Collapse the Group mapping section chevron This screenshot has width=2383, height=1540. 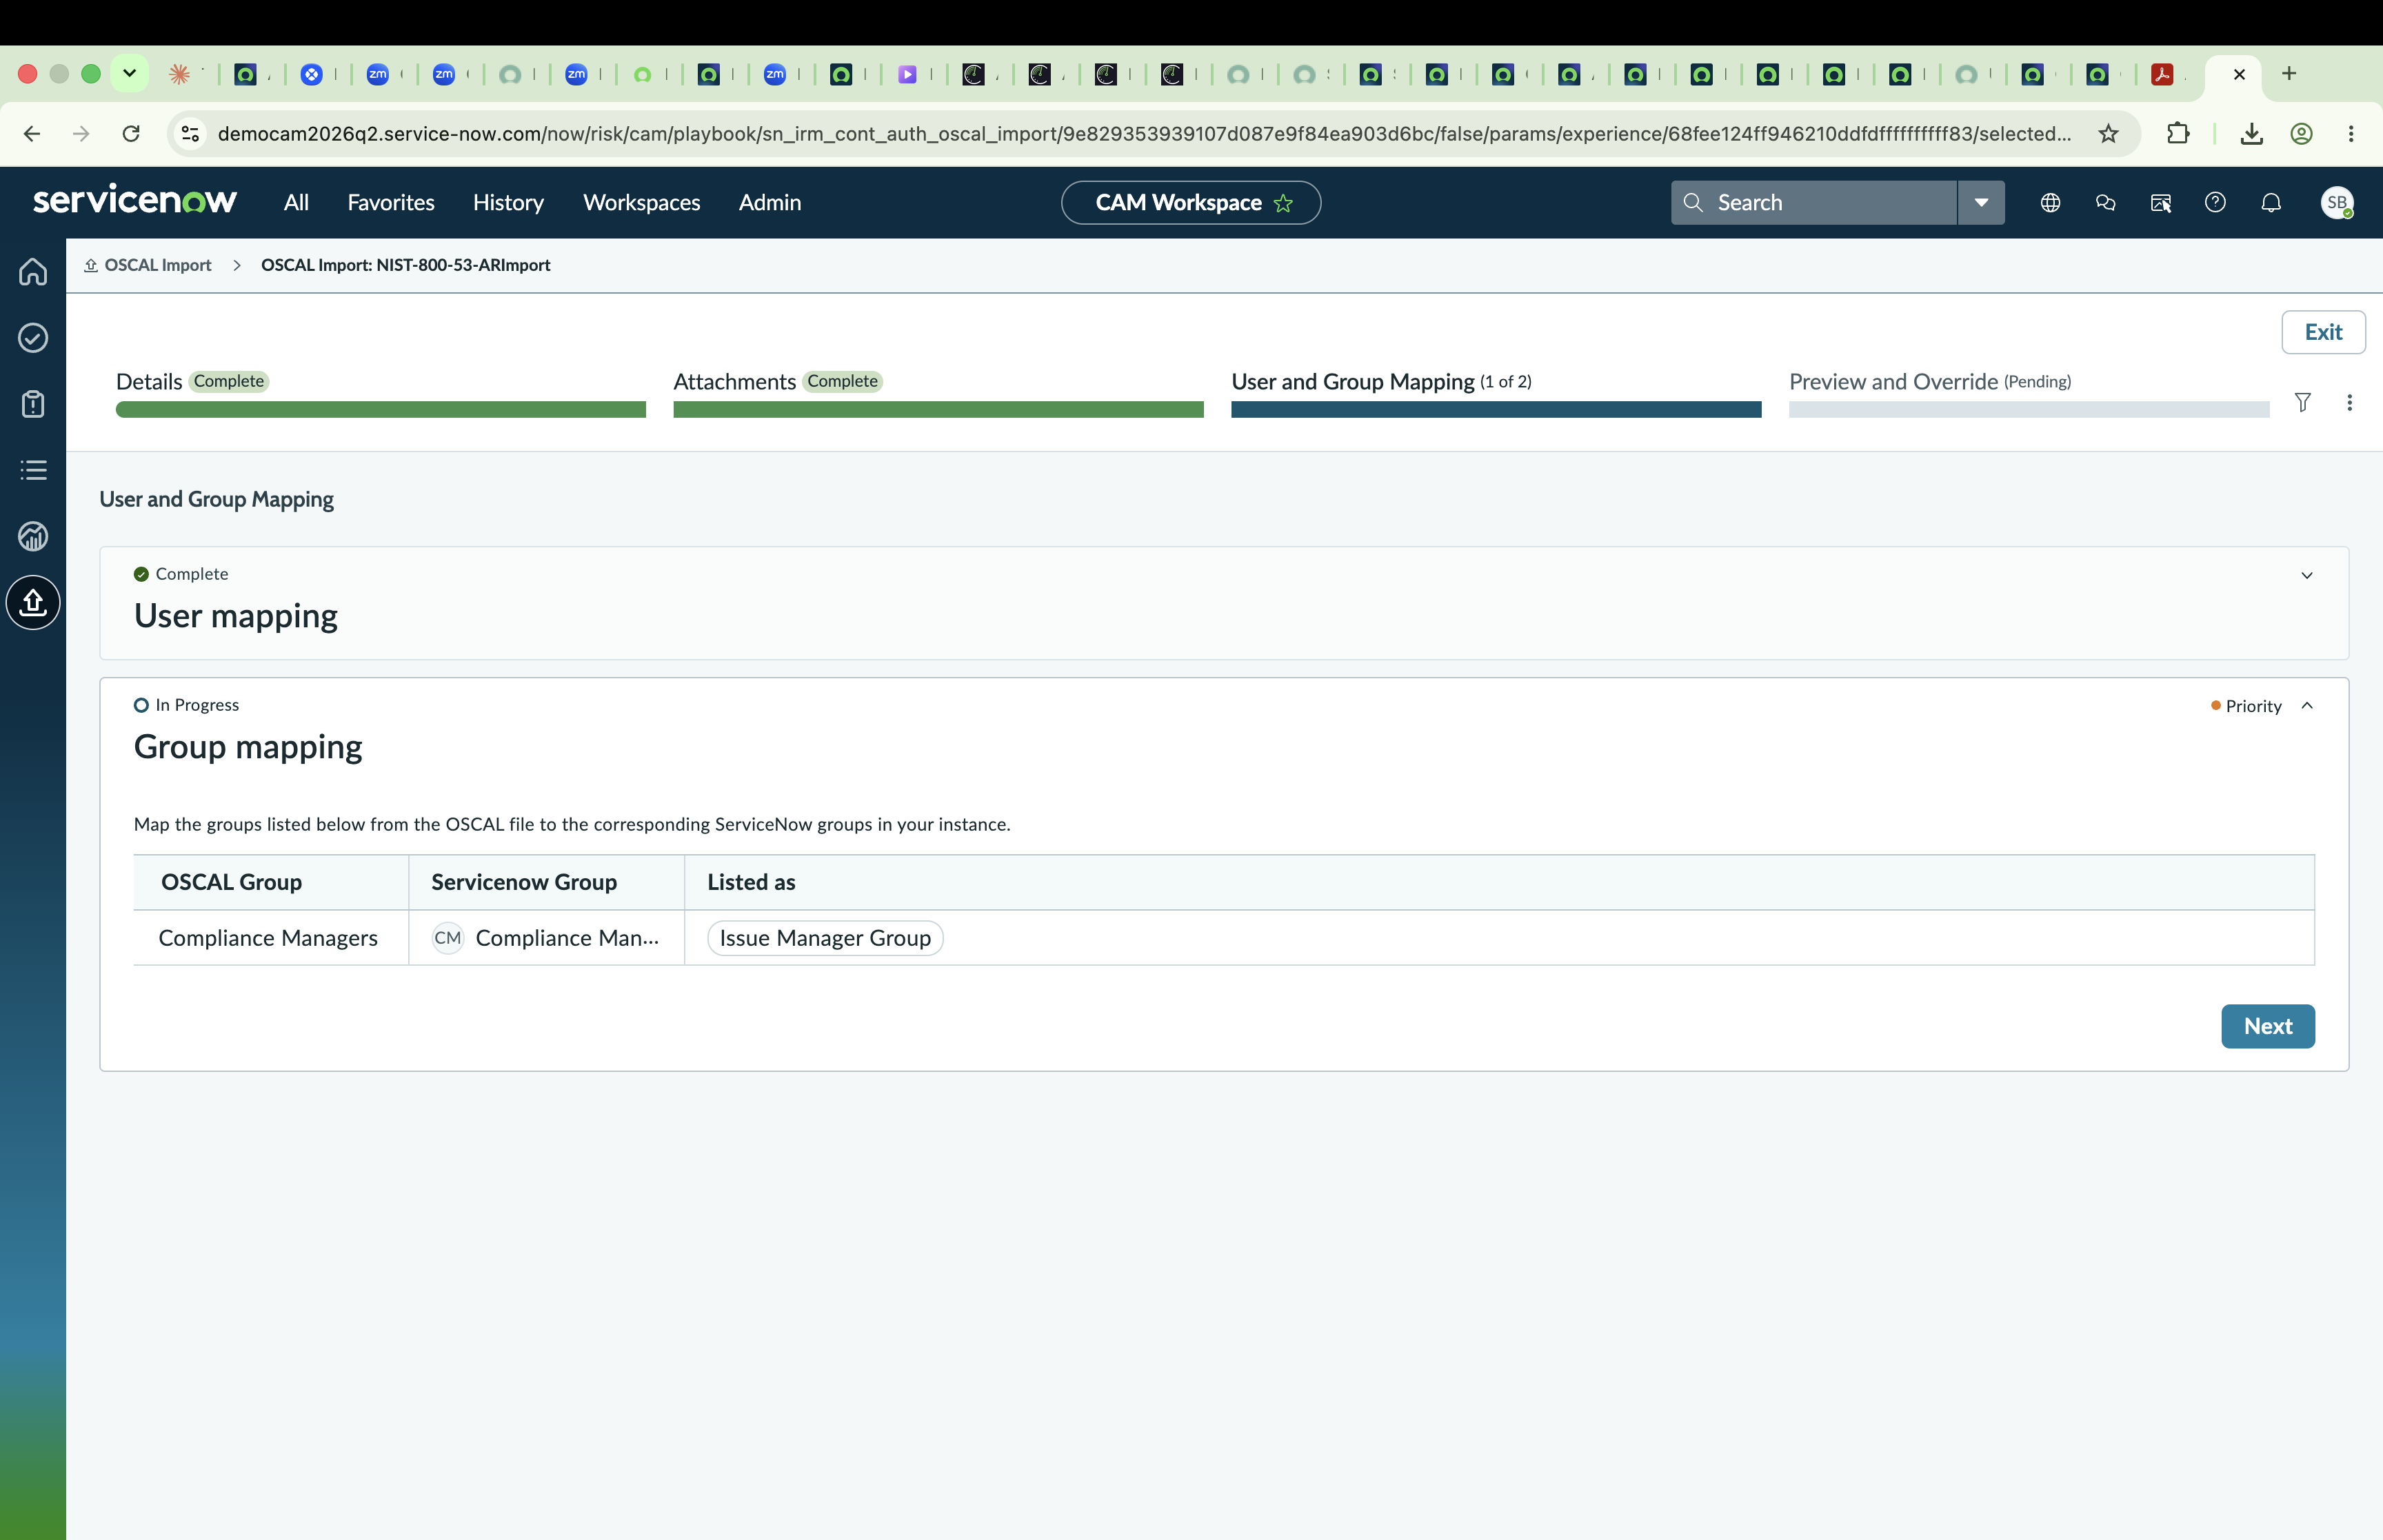pos(2307,706)
